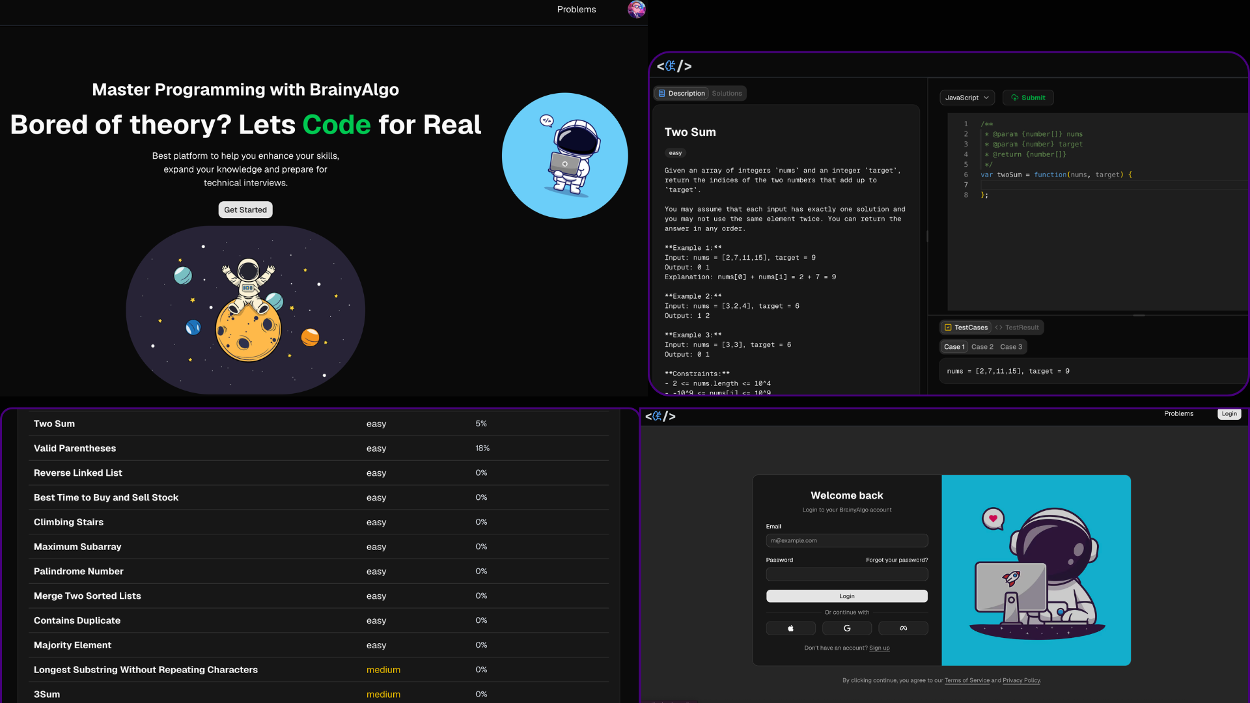The width and height of the screenshot is (1250, 703).
Task: Open the user avatar in the top navigation
Action: click(x=636, y=9)
